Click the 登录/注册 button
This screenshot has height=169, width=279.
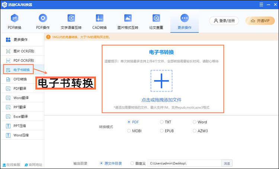point(224,21)
